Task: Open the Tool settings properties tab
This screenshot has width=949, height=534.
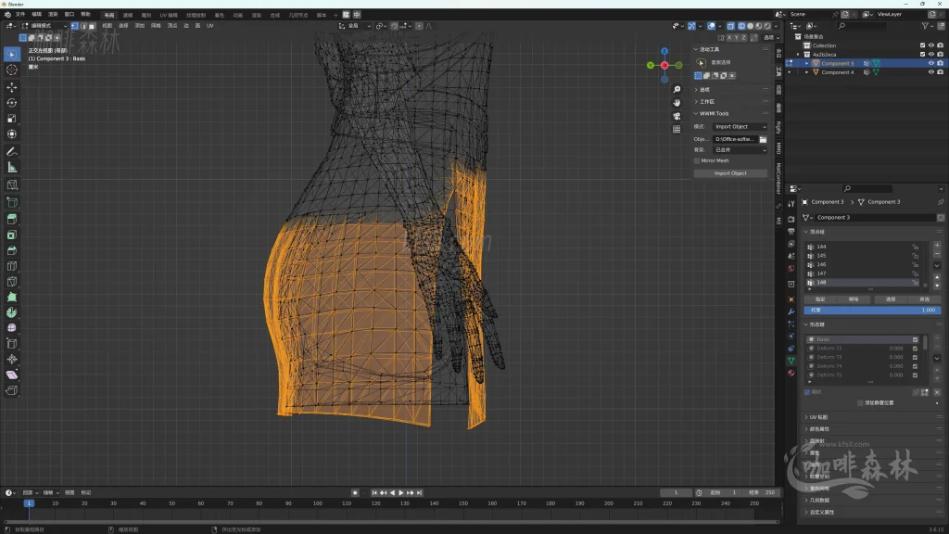Action: click(791, 204)
